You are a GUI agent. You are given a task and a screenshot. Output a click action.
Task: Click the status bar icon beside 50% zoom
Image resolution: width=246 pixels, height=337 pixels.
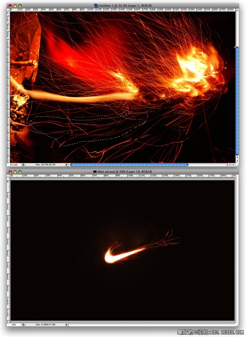[23, 325]
